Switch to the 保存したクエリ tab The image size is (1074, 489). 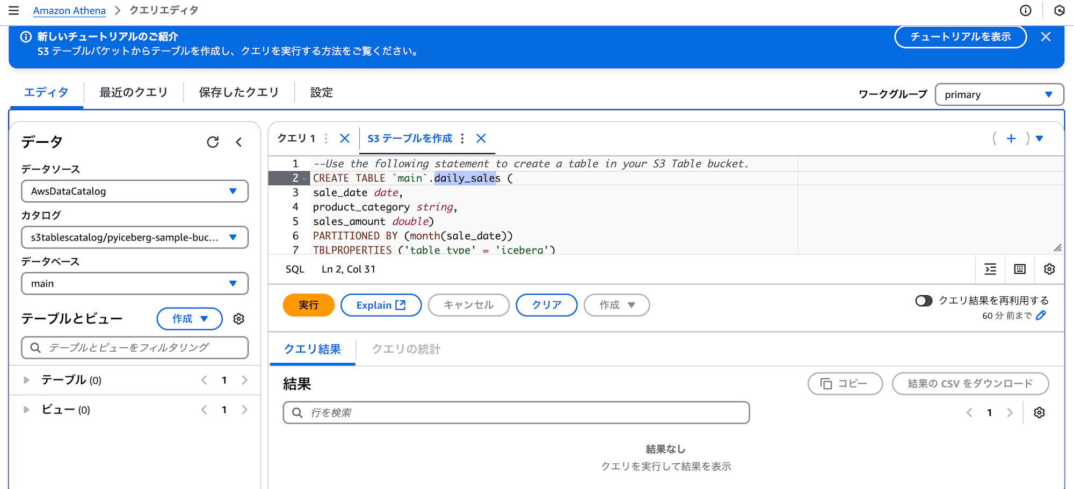point(239,92)
